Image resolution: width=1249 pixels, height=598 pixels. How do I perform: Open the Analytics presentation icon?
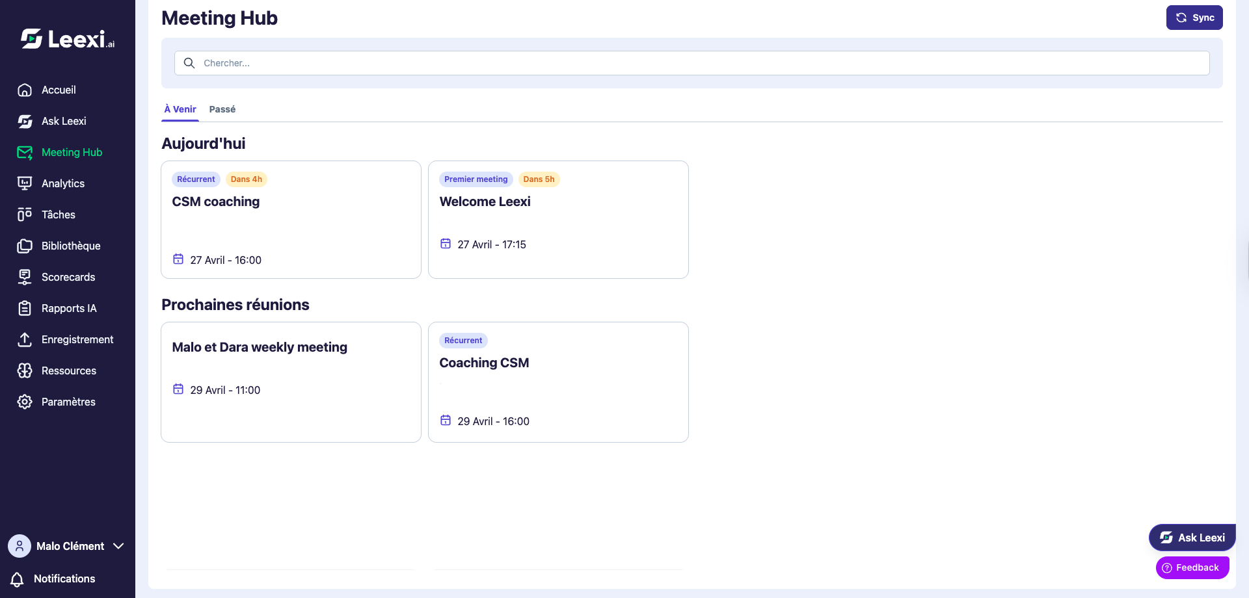click(25, 183)
